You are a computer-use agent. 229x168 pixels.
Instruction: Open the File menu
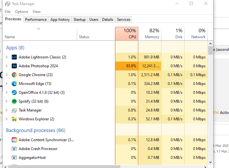point(8,12)
